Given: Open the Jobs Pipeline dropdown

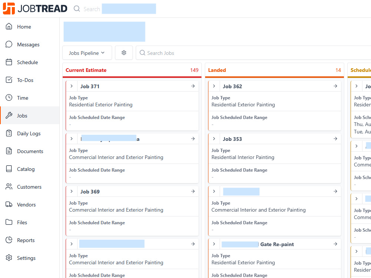Looking at the screenshot, I should pyautogui.click(x=87, y=53).
